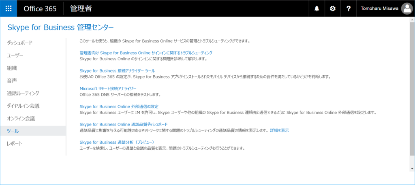This screenshot has height=185, width=415.
Task: Select 組織 in the sidebar
Action: point(12,68)
